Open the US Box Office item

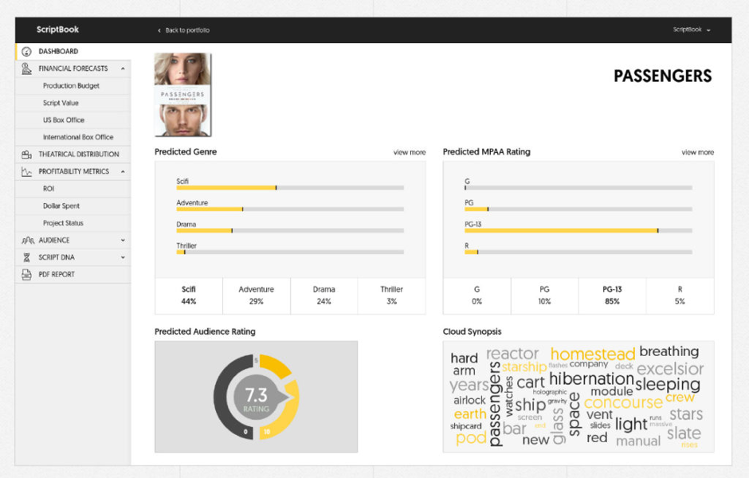point(63,120)
